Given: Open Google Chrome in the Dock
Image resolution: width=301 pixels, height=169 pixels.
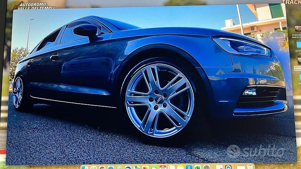Looking at the screenshot, I should (x=102, y=167).
